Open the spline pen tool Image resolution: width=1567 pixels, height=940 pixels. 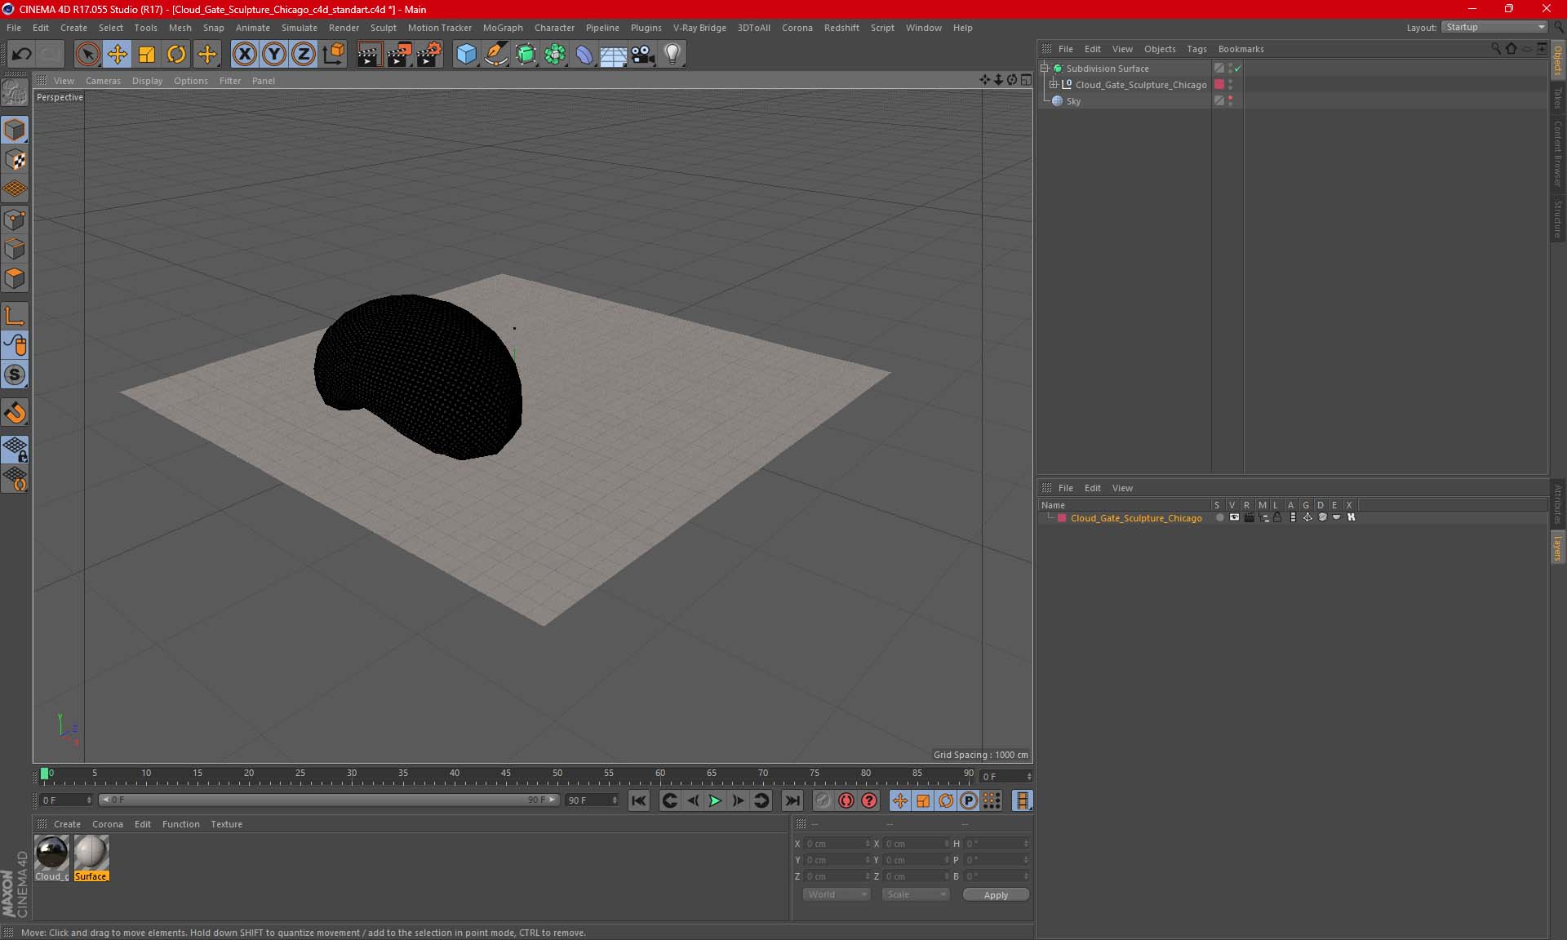coord(495,55)
